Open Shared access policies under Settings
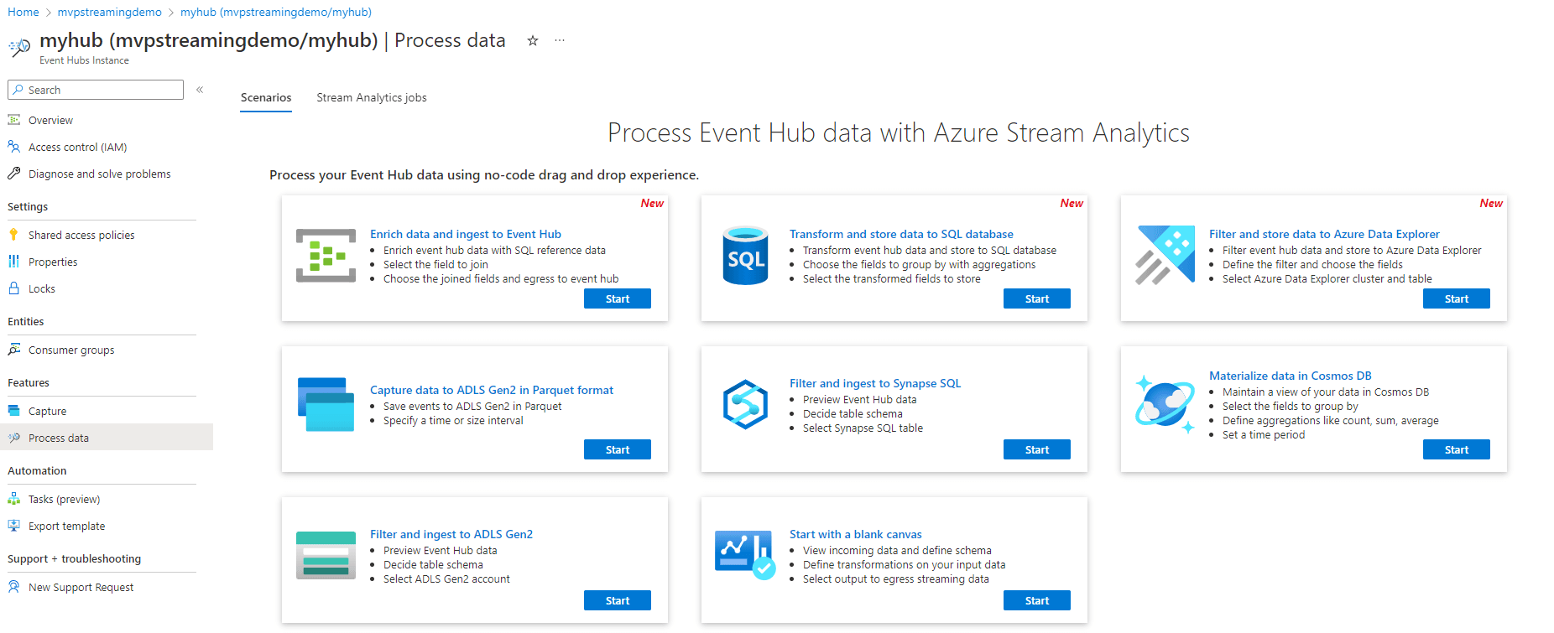This screenshot has height=633, width=1554. point(81,235)
